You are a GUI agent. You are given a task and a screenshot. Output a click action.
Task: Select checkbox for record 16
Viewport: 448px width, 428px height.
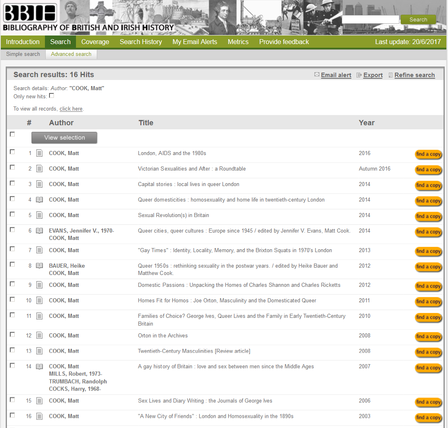tap(12, 415)
